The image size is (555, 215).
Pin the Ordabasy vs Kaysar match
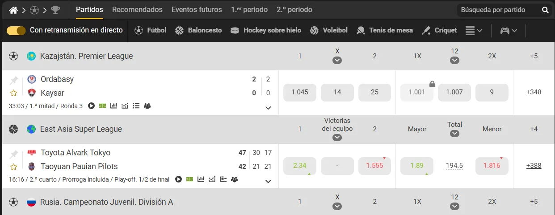(14, 81)
